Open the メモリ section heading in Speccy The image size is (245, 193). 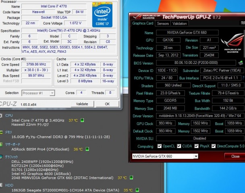[x=8, y=132]
